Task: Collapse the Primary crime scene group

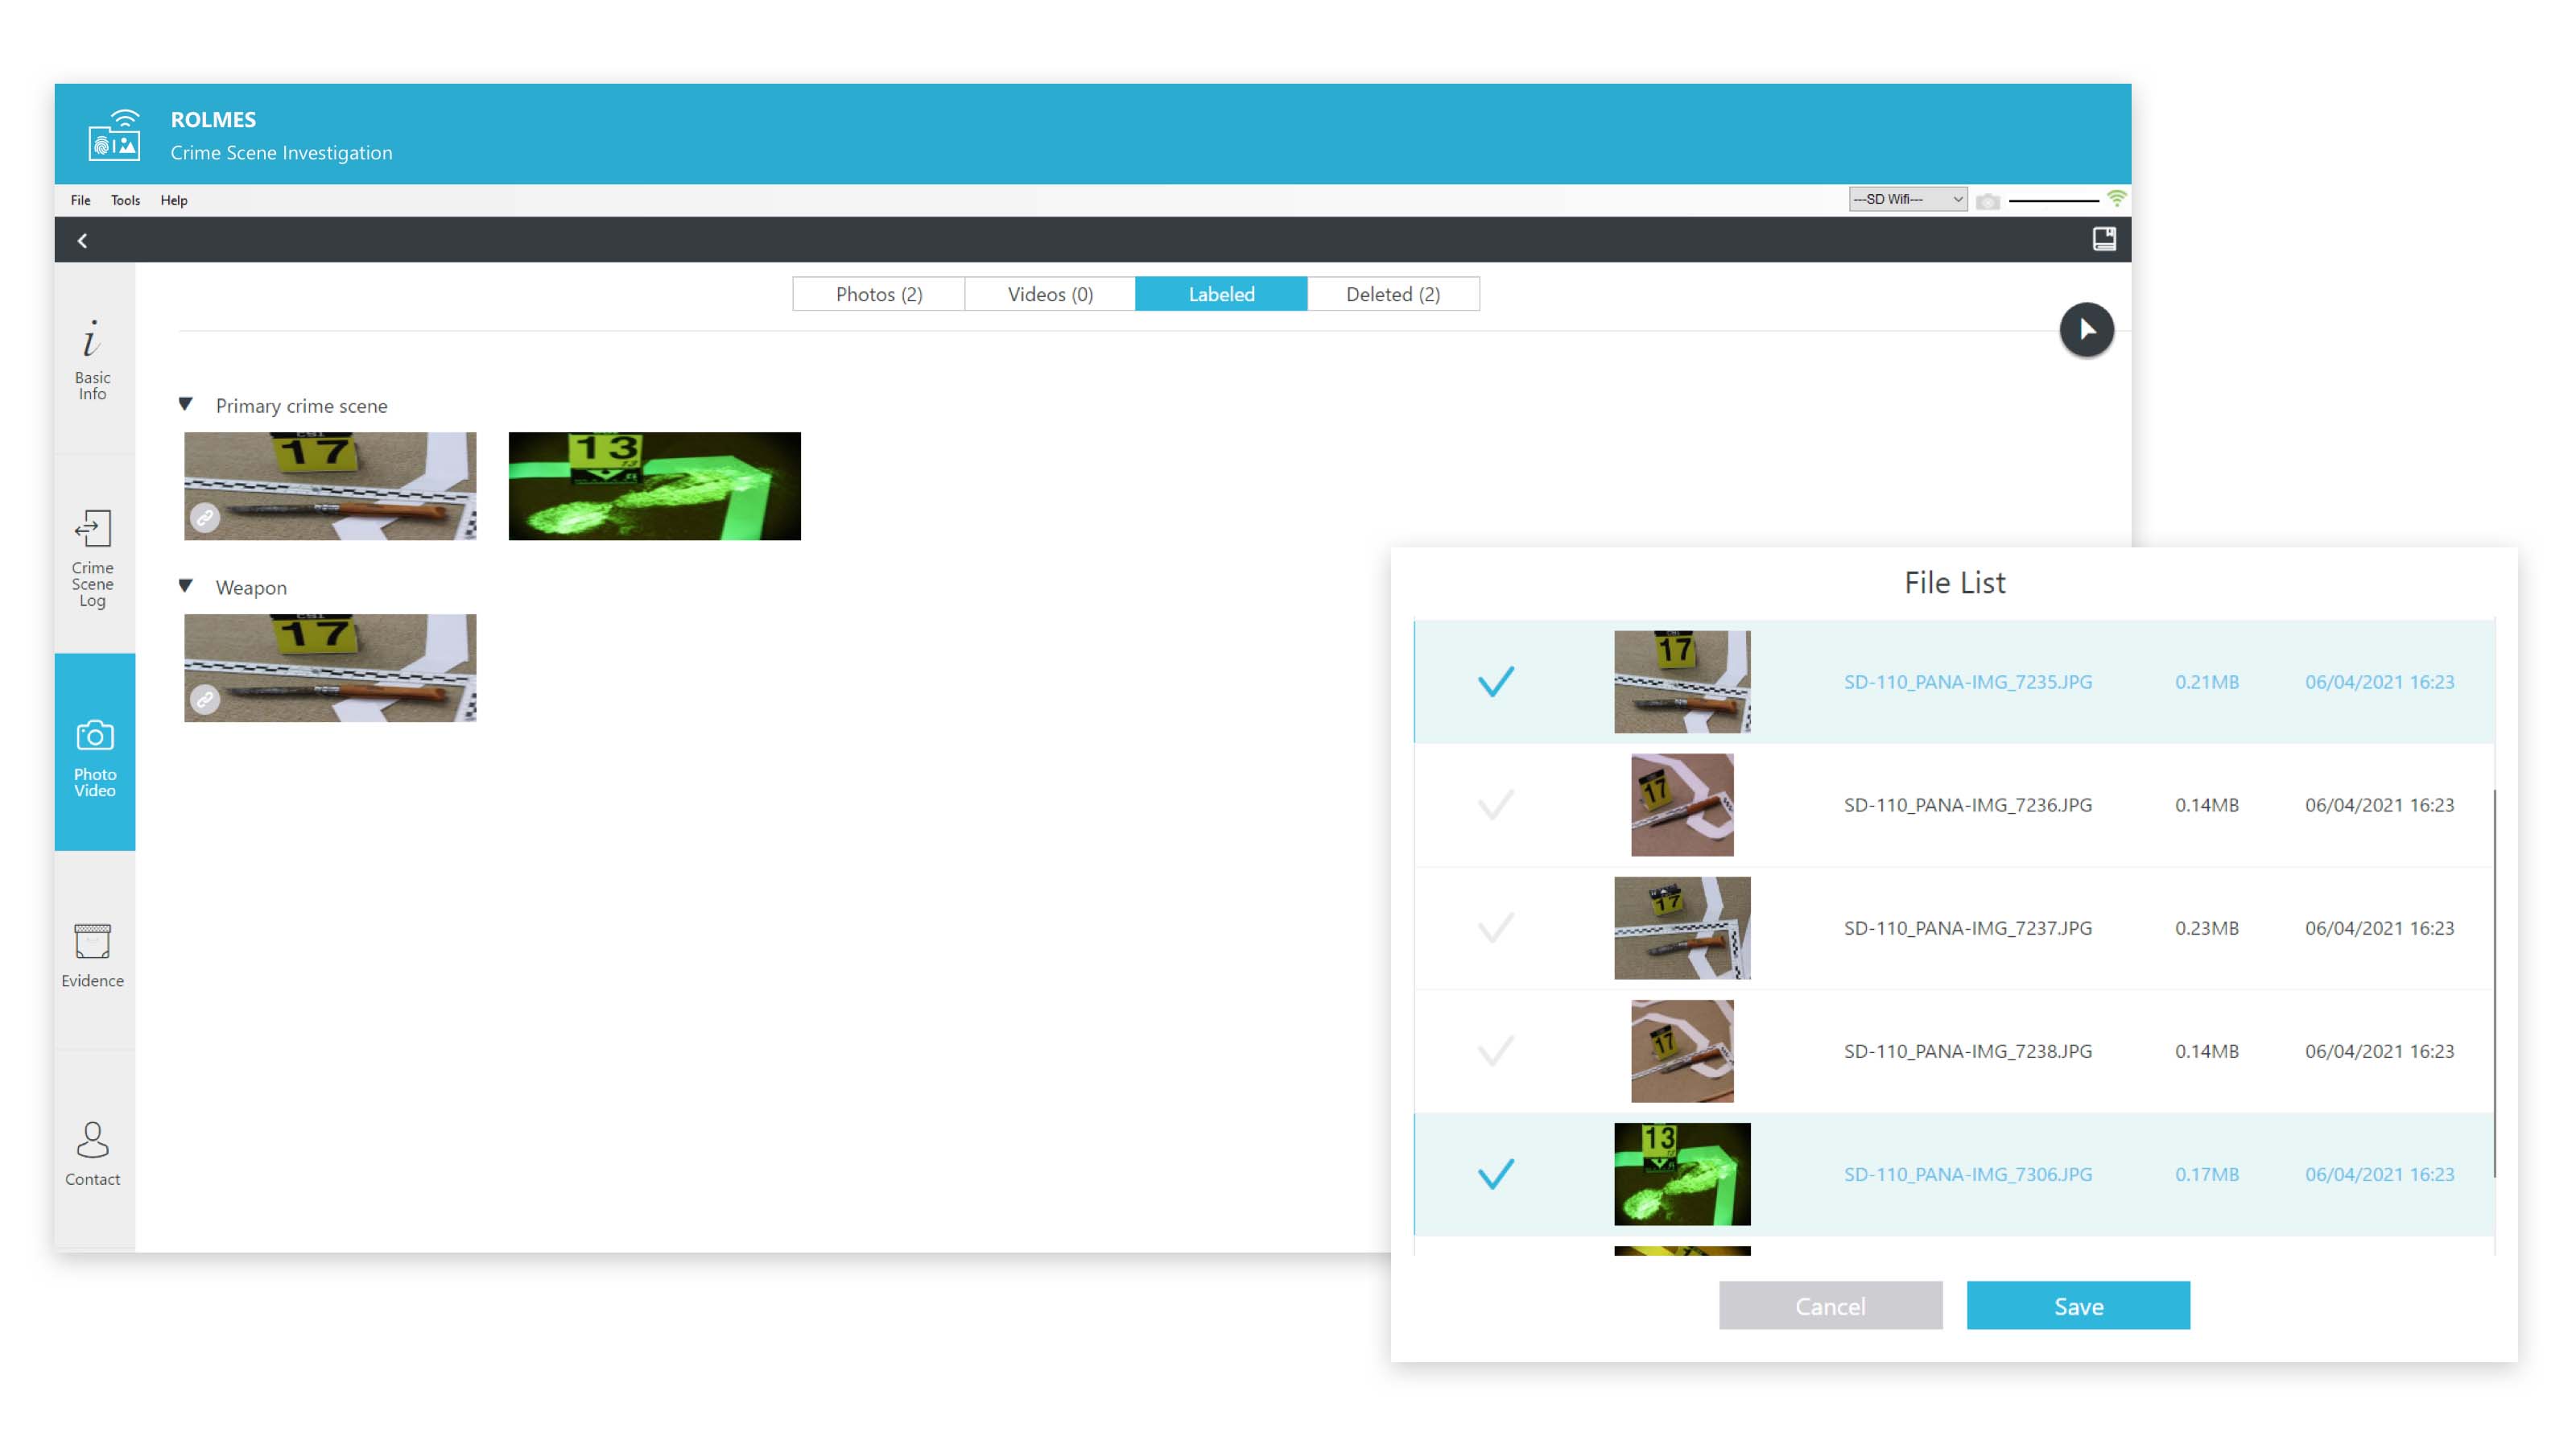Action: tap(185, 404)
